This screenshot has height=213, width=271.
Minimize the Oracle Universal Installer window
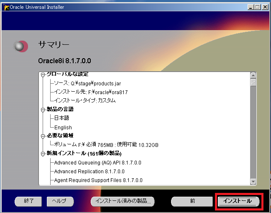click(251, 7)
